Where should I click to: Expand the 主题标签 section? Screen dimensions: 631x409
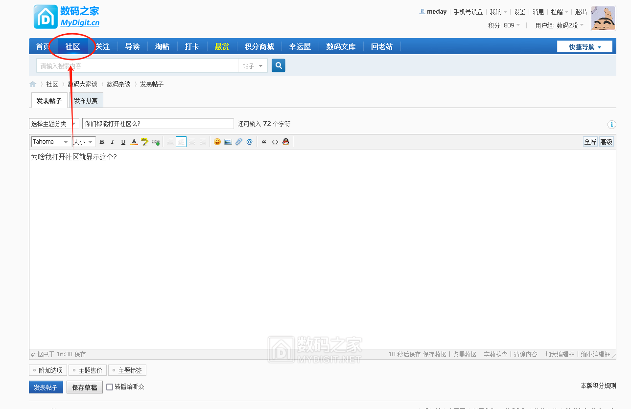coord(127,370)
